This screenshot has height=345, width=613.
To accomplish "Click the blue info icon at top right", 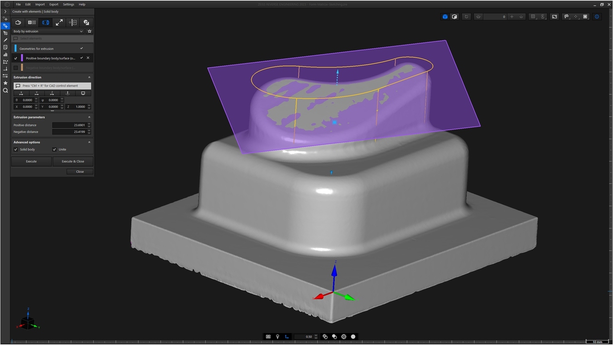I will [597, 17].
